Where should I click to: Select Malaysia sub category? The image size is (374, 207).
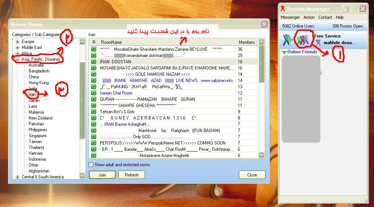click(36, 112)
